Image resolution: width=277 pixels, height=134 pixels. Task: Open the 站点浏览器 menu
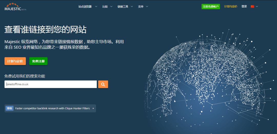85,7
